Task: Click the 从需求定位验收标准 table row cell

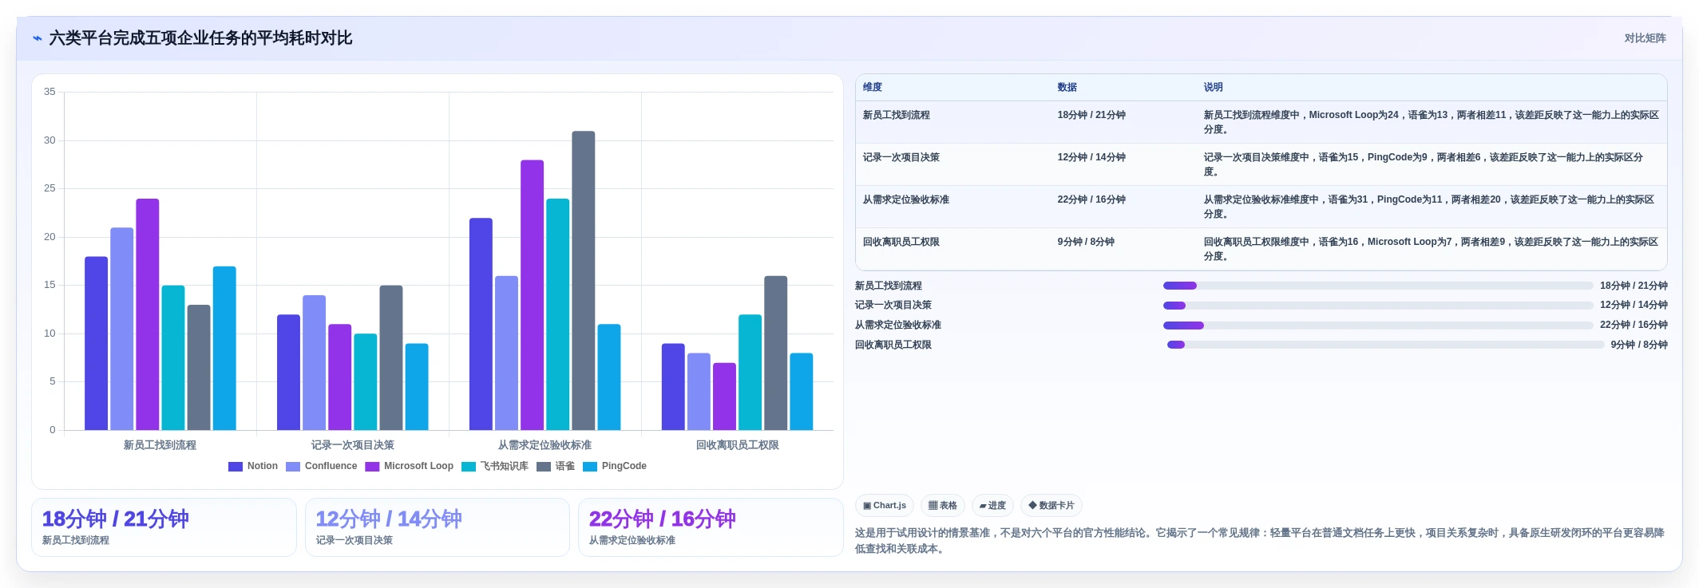Action: 953,207
